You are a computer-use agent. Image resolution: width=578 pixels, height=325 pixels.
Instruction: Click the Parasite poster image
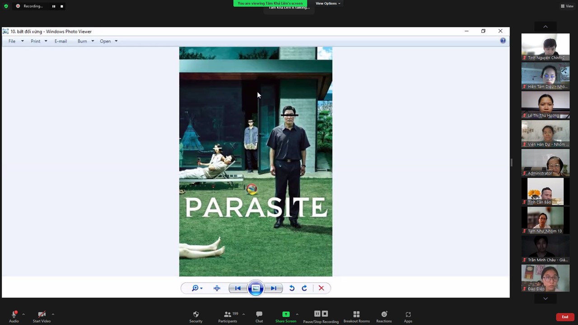coord(256,162)
